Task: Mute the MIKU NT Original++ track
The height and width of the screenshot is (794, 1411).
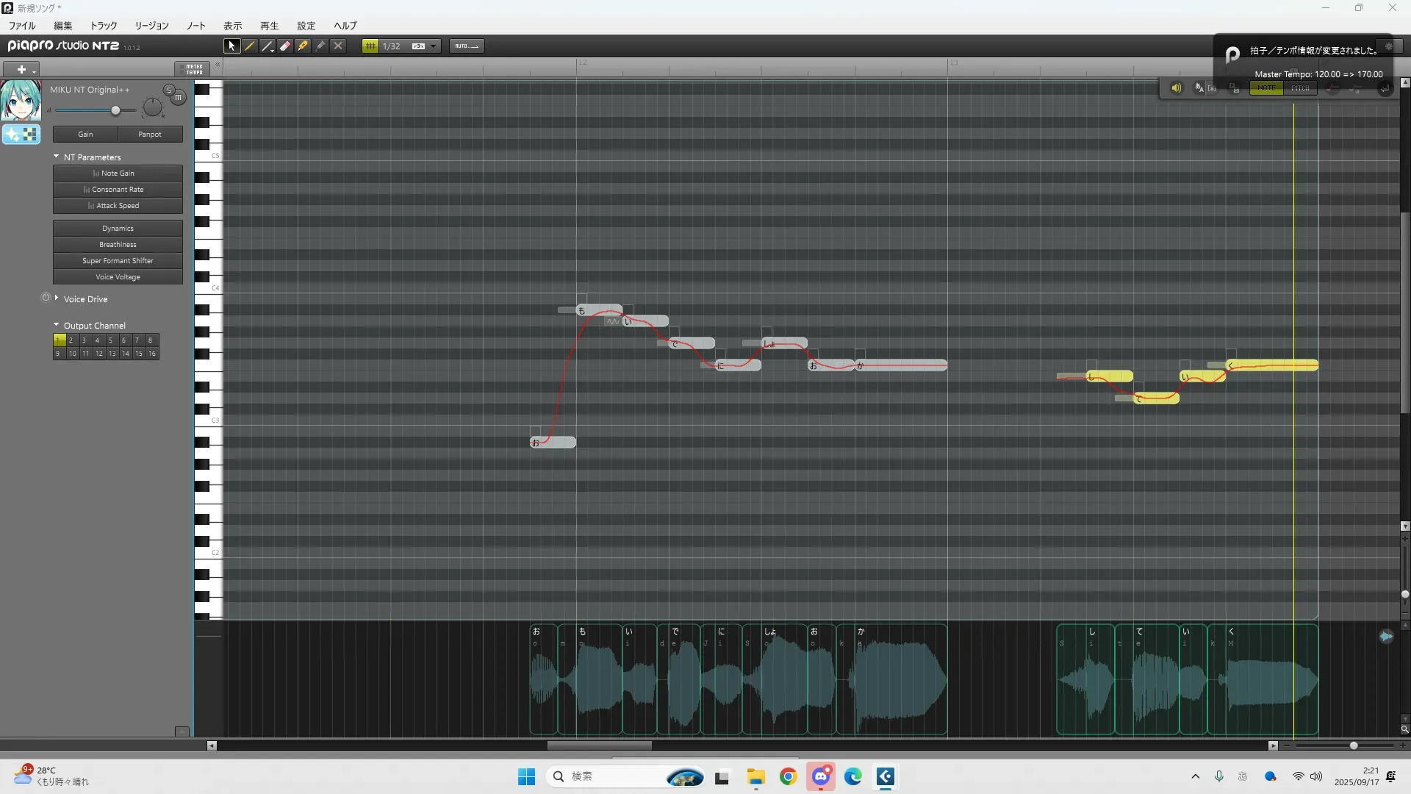Action: pos(178,97)
